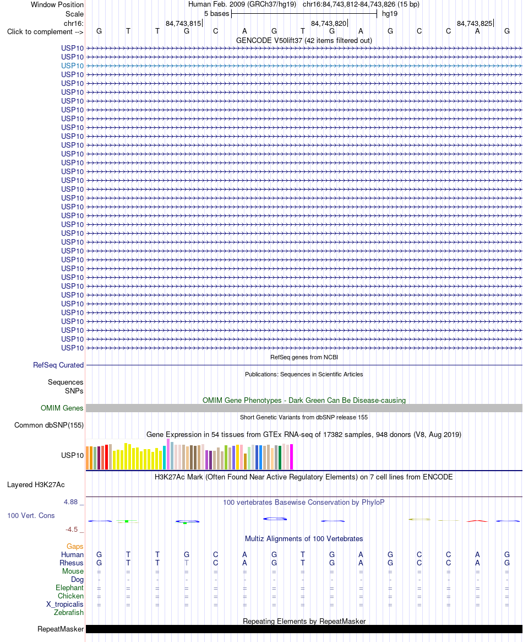Click the "Elephant" alignment row label
523x642 pixels.
(69, 588)
